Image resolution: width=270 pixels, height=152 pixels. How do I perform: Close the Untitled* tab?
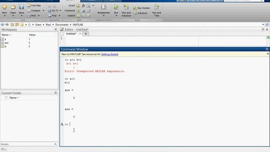(80, 34)
